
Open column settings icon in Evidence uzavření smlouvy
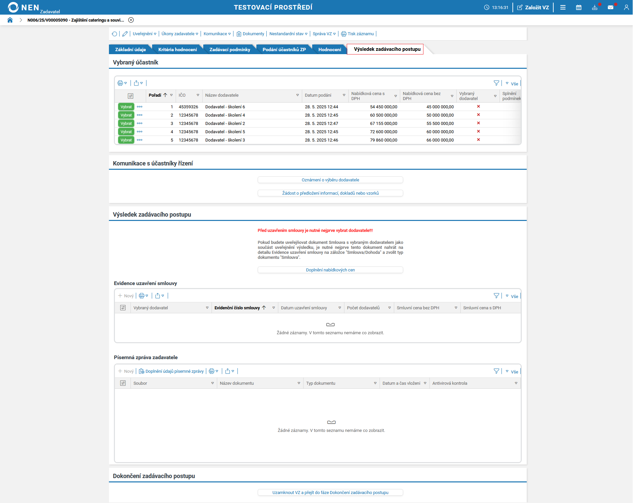pos(123,308)
